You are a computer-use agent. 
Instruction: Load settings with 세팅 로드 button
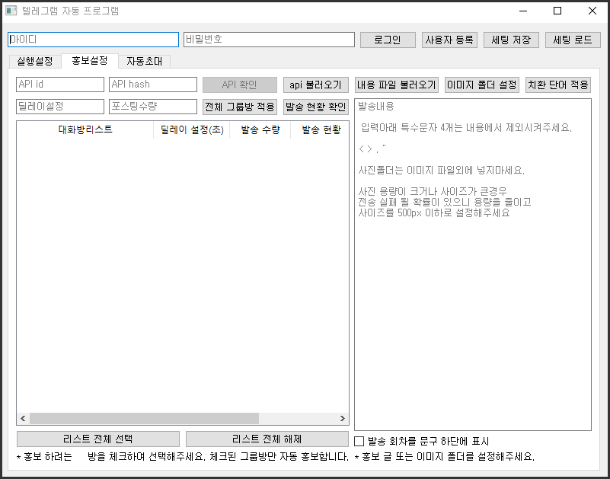click(x=573, y=40)
